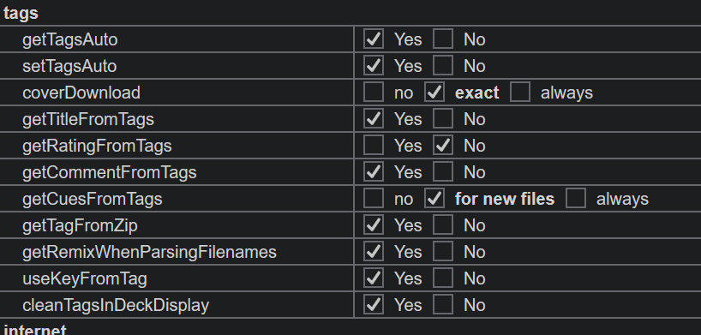Enable Yes for getRatingFromTags

374,146
